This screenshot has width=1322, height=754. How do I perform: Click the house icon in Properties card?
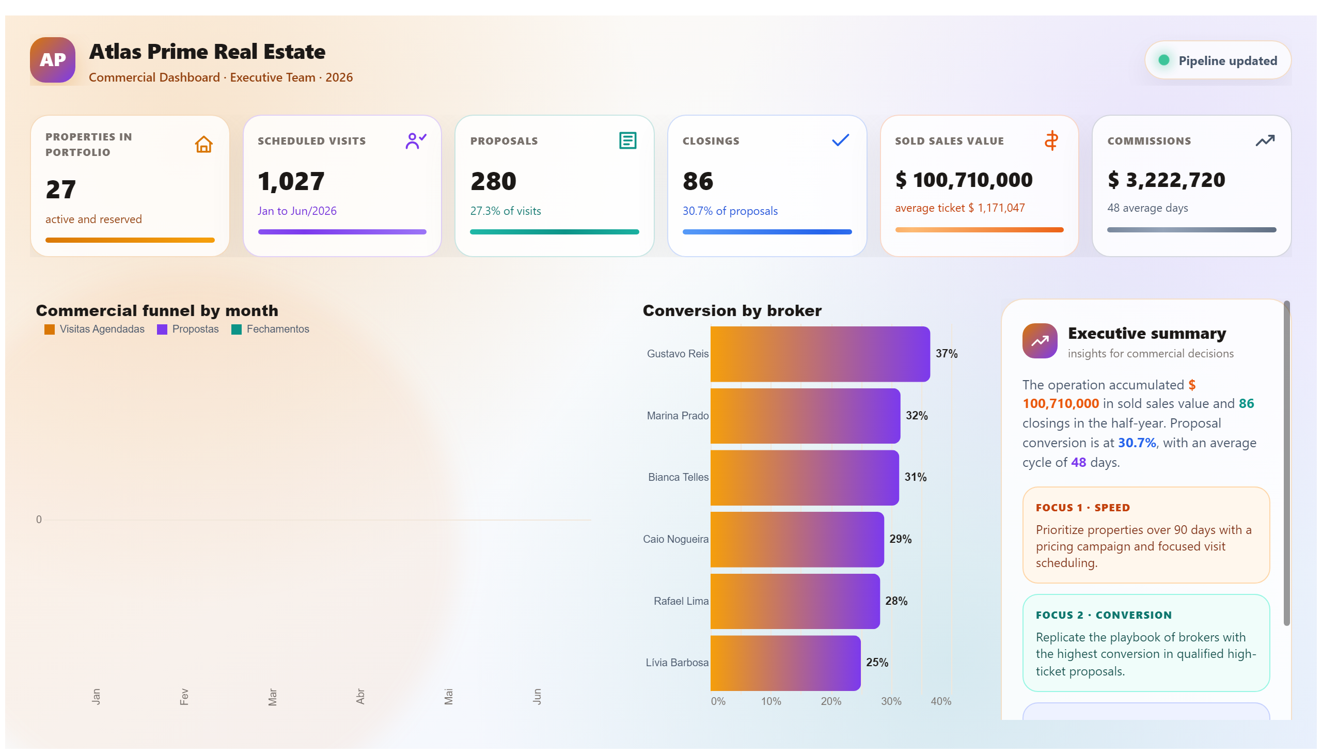[203, 144]
